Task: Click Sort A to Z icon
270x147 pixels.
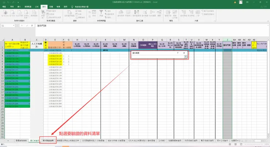Action: (89, 12)
